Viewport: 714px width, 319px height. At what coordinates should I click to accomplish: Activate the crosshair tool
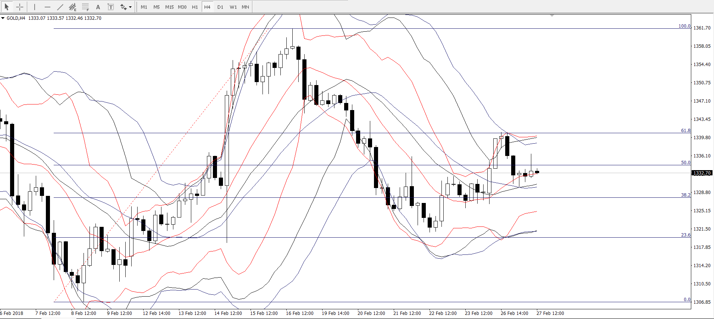tap(20, 7)
